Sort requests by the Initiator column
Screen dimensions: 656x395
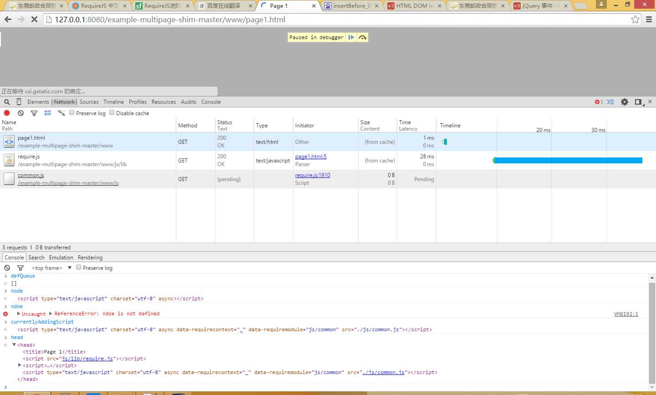[326, 125]
